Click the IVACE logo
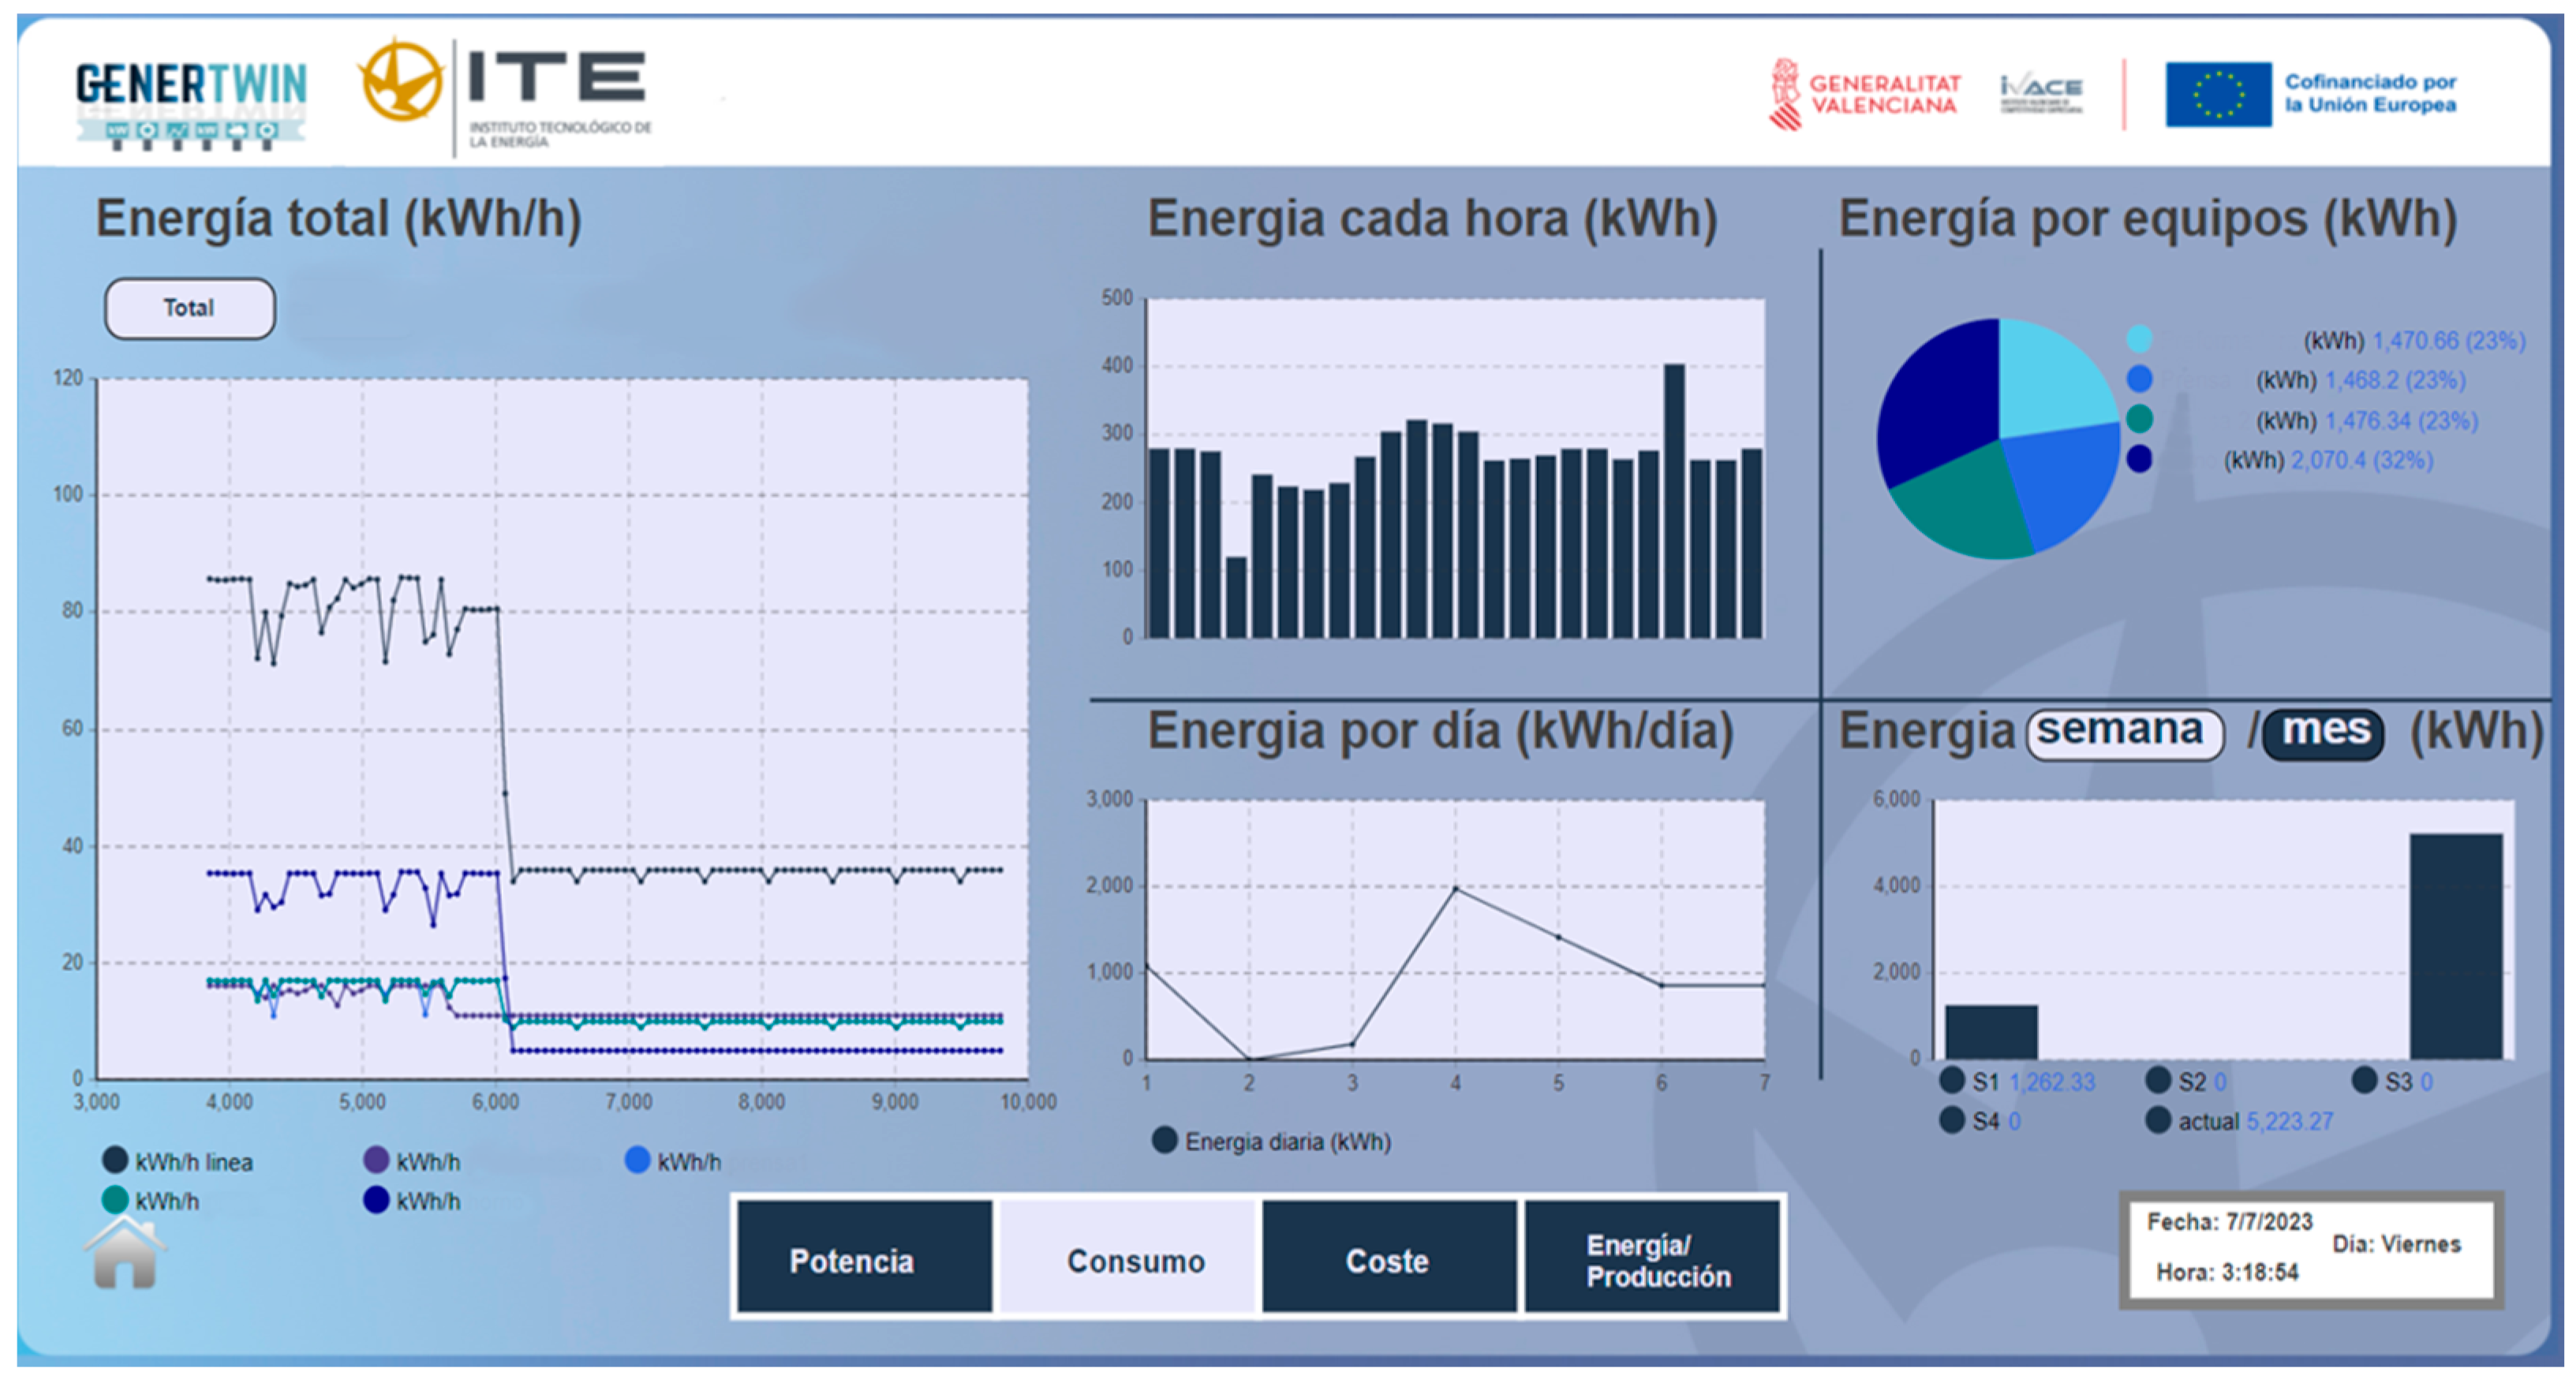Image resolution: width=2576 pixels, height=1383 pixels. (2040, 94)
